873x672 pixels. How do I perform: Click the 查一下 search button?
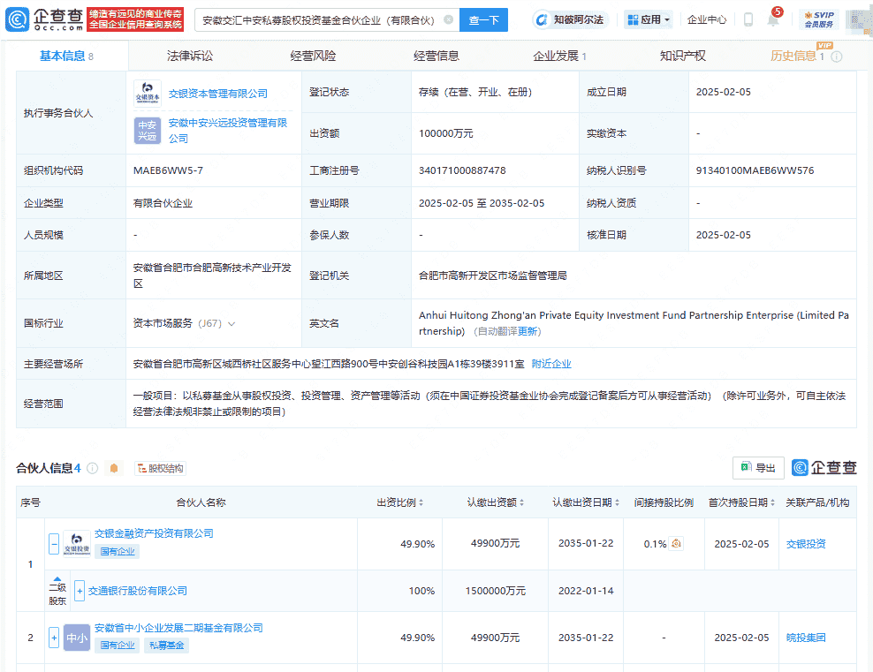tap(483, 19)
